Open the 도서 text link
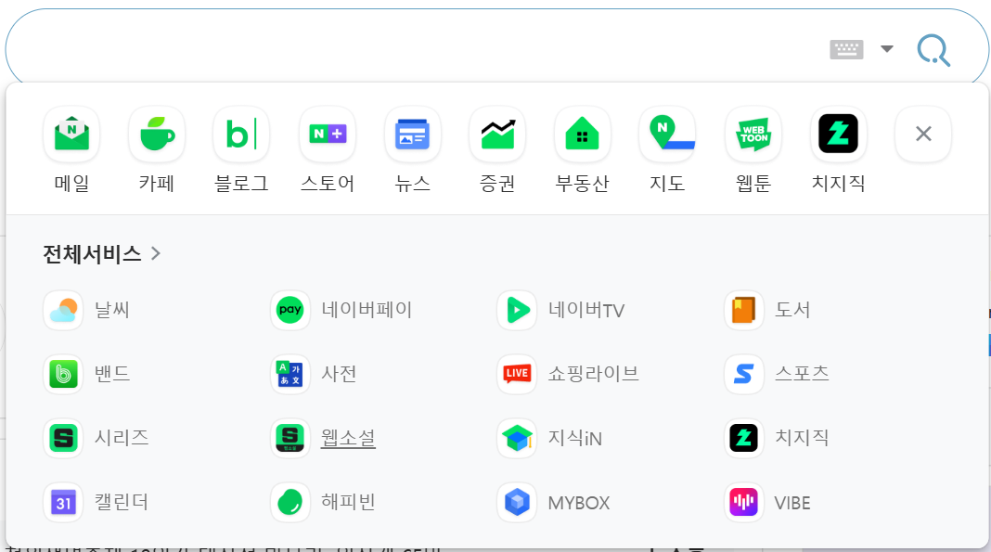The width and height of the screenshot is (991, 552). click(792, 310)
